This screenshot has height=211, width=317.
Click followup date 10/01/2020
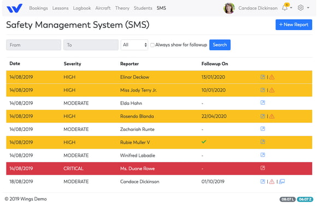(x=214, y=90)
